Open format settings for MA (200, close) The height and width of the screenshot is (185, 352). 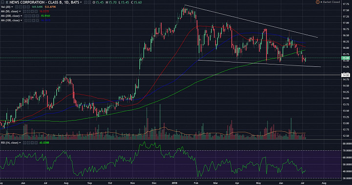point(30,16)
